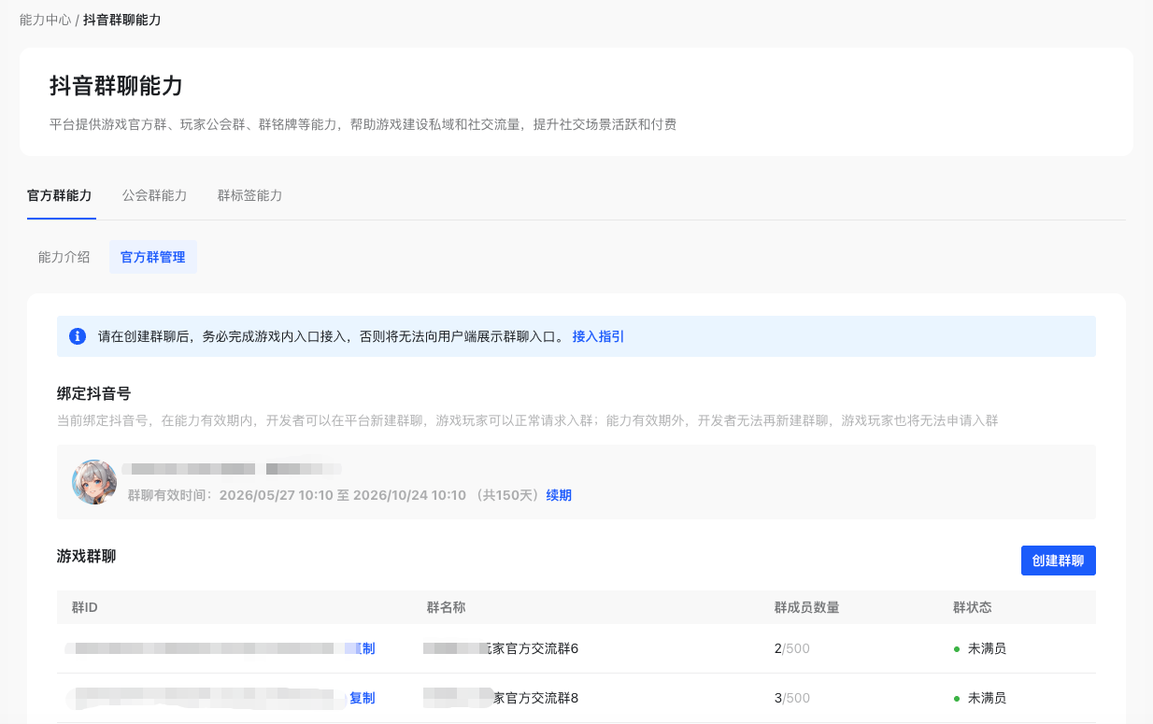Image resolution: width=1153 pixels, height=724 pixels.
Task: Click the bound Douyin account avatar
Action: pos(94,482)
